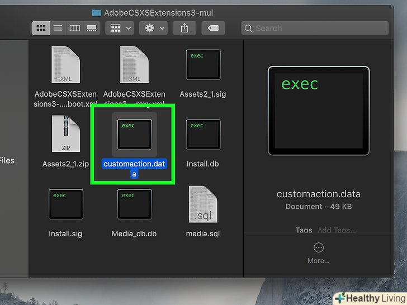This screenshot has height=305, width=407.
Task: Click the Install.db file name
Action: (x=203, y=164)
